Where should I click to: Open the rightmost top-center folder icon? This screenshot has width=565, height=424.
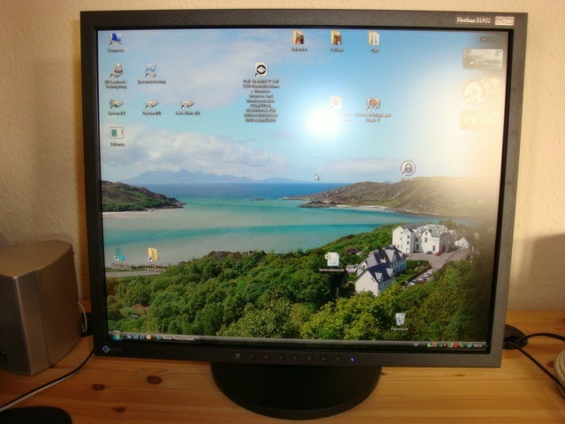click(374, 38)
